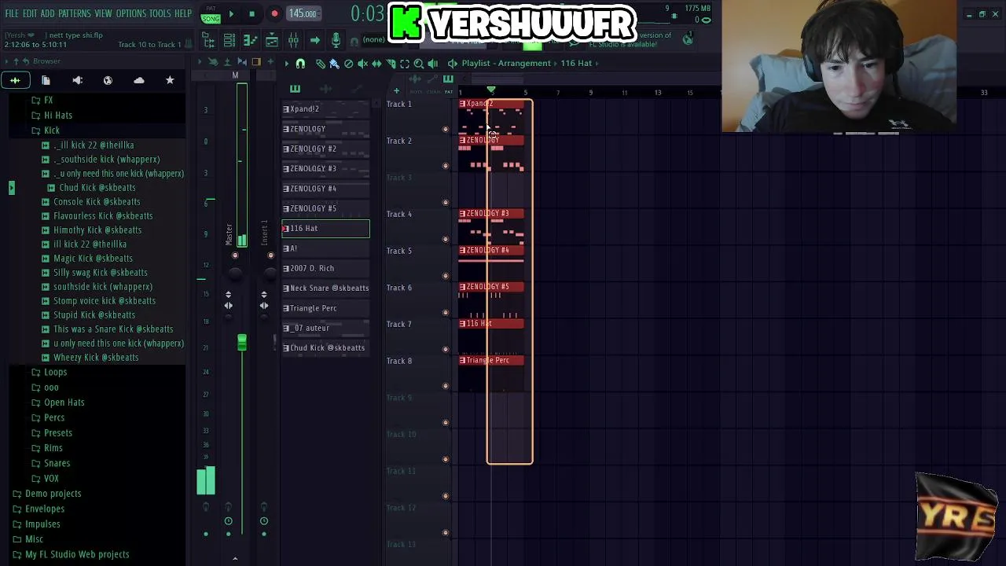Image resolution: width=1006 pixels, height=566 pixels.
Task: Open the TOOLS menu
Action: click(x=160, y=14)
